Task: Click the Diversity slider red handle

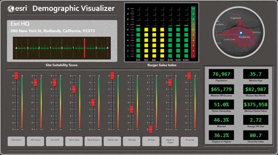Action: pos(189,76)
